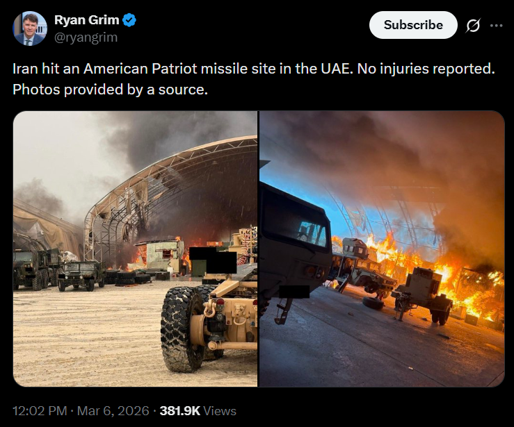The height and width of the screenshot is (427, 514).
Task: Click the Views label beside 381.9K
Action: (220, 410)
